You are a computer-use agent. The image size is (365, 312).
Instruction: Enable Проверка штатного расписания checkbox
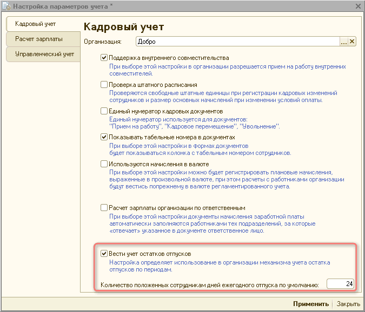click(x=104, y=85)
